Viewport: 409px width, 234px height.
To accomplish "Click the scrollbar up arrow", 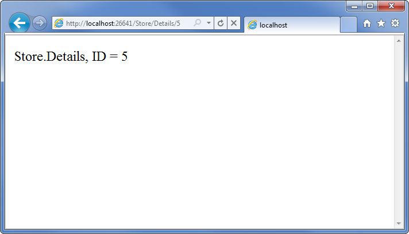I will pos(399,41).
